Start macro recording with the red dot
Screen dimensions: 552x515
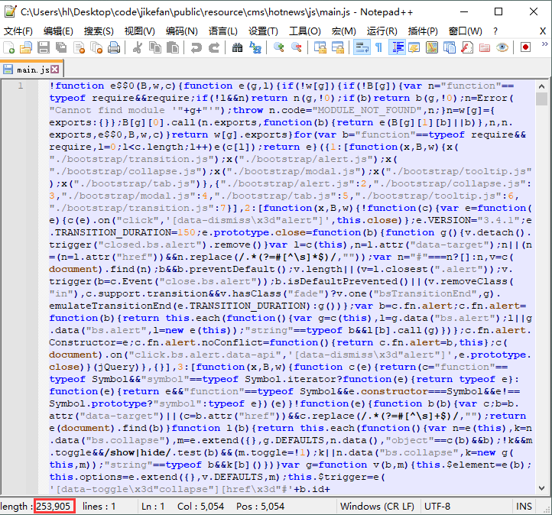pyautogui.click(x=525, y=47)
